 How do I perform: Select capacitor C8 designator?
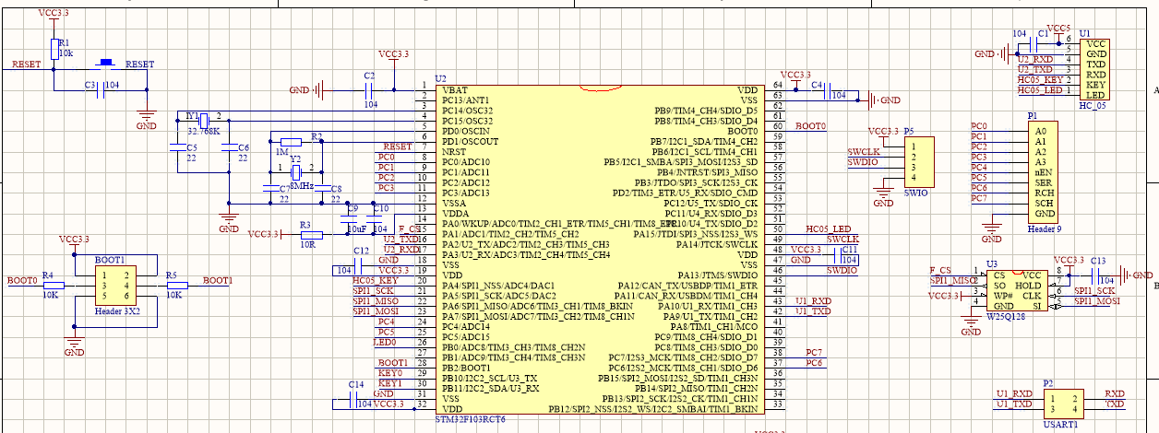tap(336, 188)
